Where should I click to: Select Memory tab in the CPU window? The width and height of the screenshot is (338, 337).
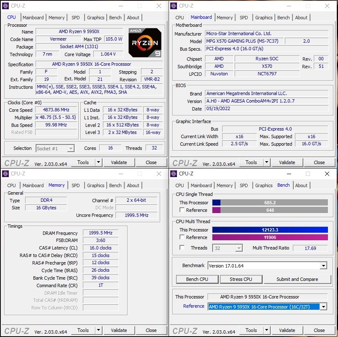[x=56, y=18]
